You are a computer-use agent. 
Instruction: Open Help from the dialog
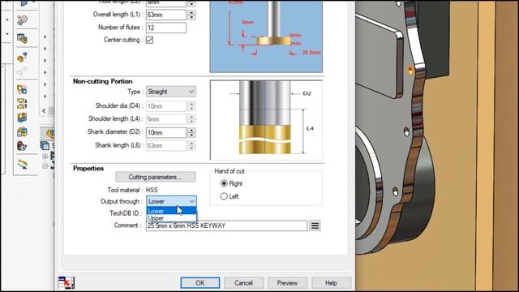[331, 283]
